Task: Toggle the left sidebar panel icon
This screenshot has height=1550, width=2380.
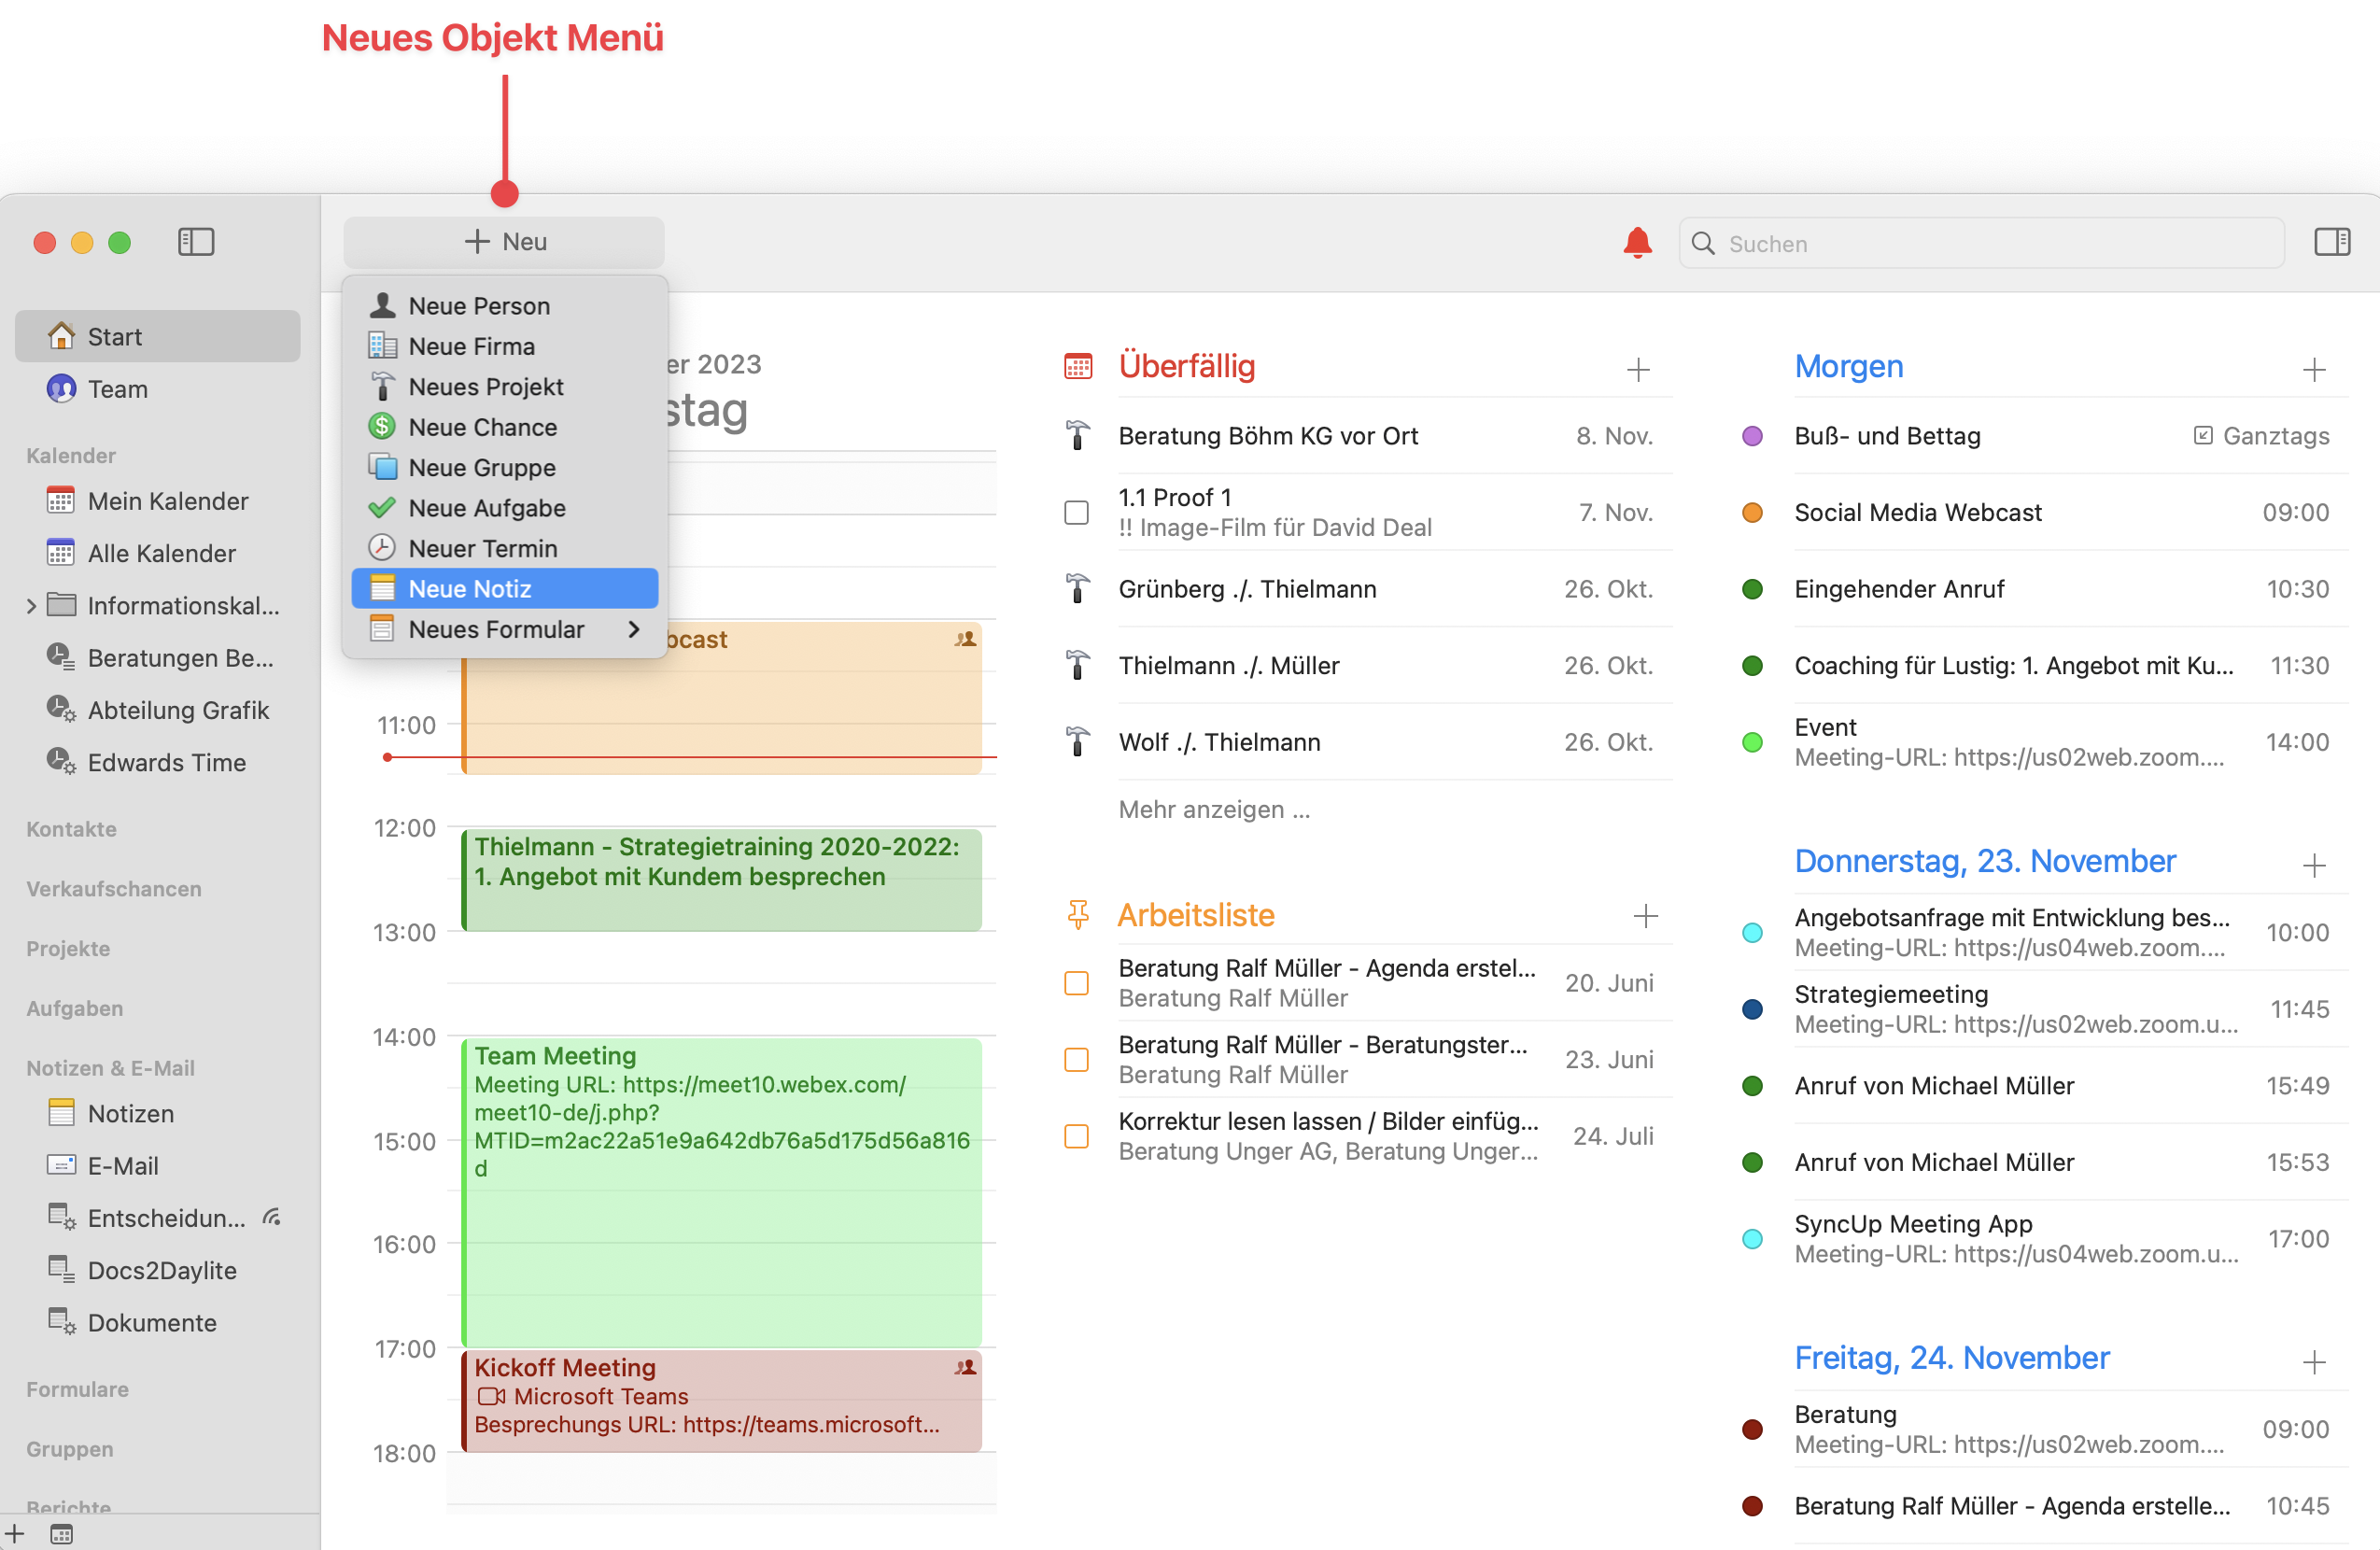Action: 196,242
